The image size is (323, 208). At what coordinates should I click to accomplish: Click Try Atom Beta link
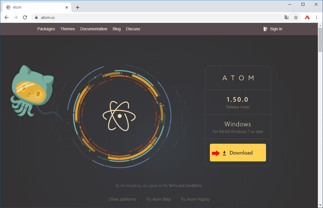[158, 199]
